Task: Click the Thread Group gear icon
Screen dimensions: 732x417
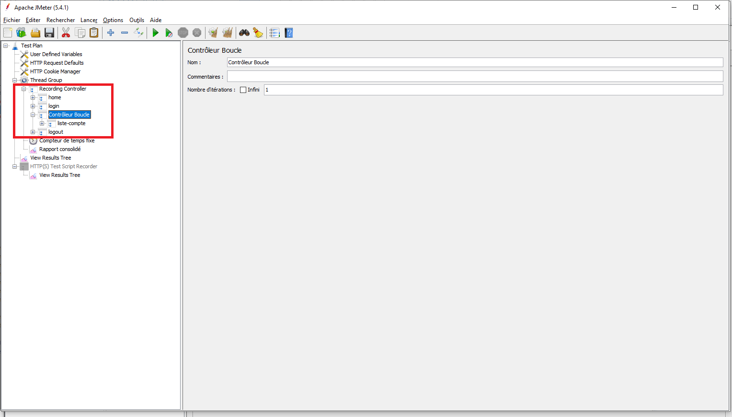Action: [24, 80]
